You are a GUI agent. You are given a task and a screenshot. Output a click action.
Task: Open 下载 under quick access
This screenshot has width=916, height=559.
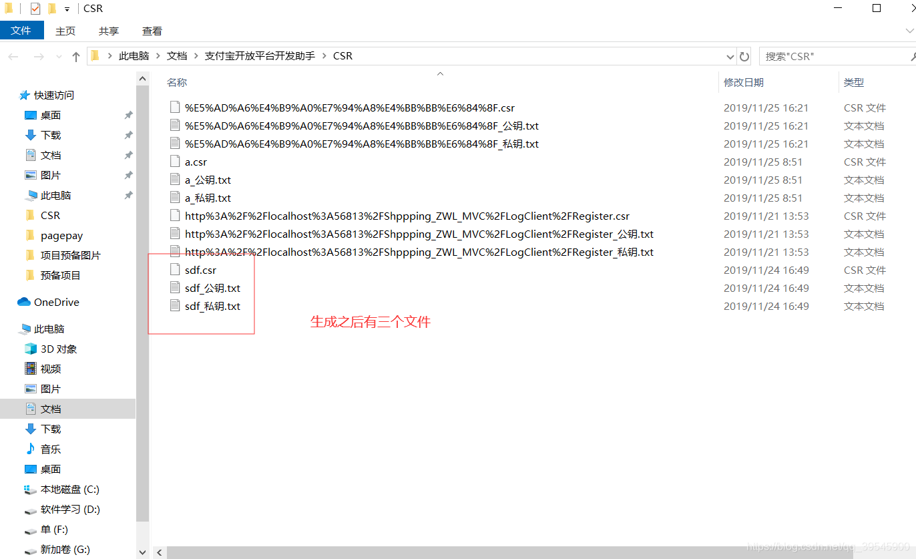point(51,136)
